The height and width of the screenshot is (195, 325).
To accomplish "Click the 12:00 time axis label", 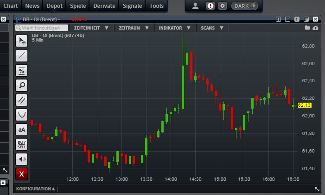I will point(72,179).
